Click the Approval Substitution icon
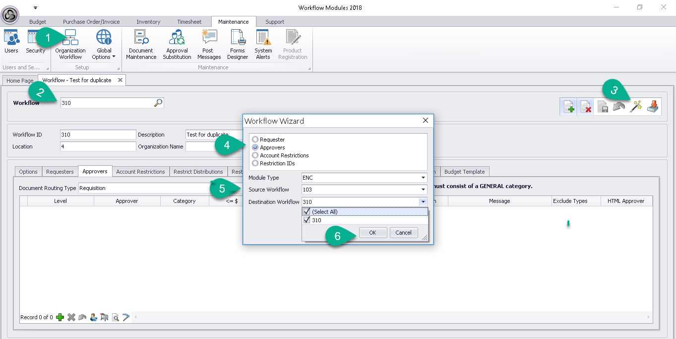Image resolution: width=676 pixels, height=339 pixels. point(177,44)
